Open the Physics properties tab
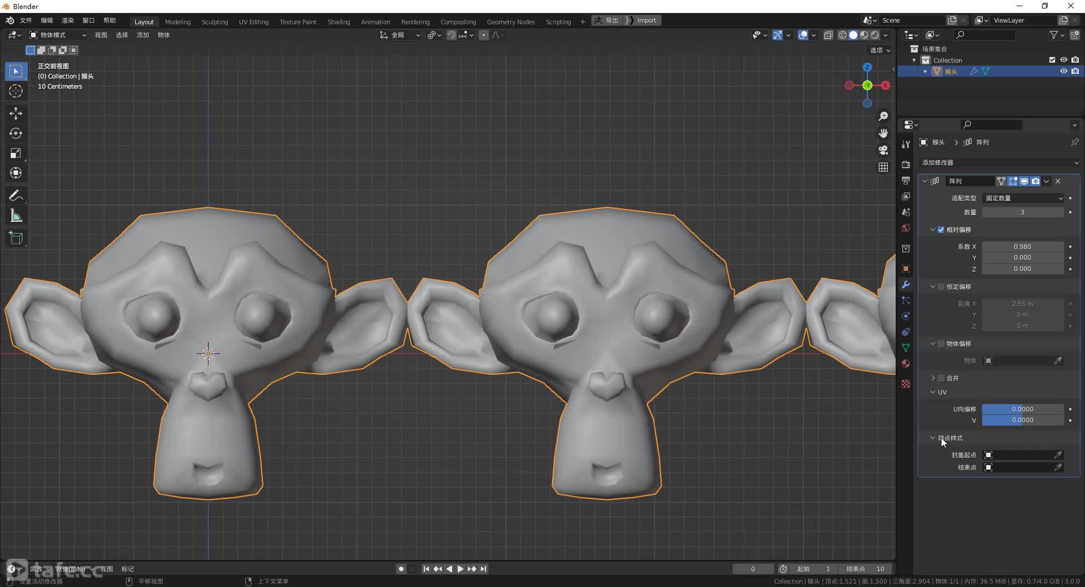This screenshot has width=1085, height=587. point(906,316)
